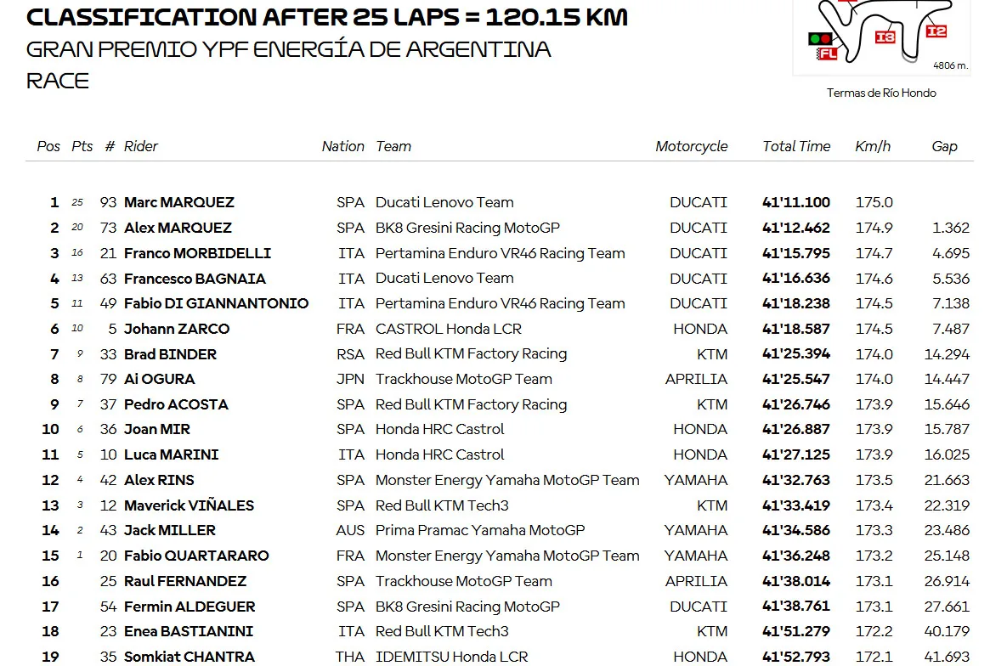Select the Gap column header
This screenshot has height=666, width=1007.
[x=944, y=146]
